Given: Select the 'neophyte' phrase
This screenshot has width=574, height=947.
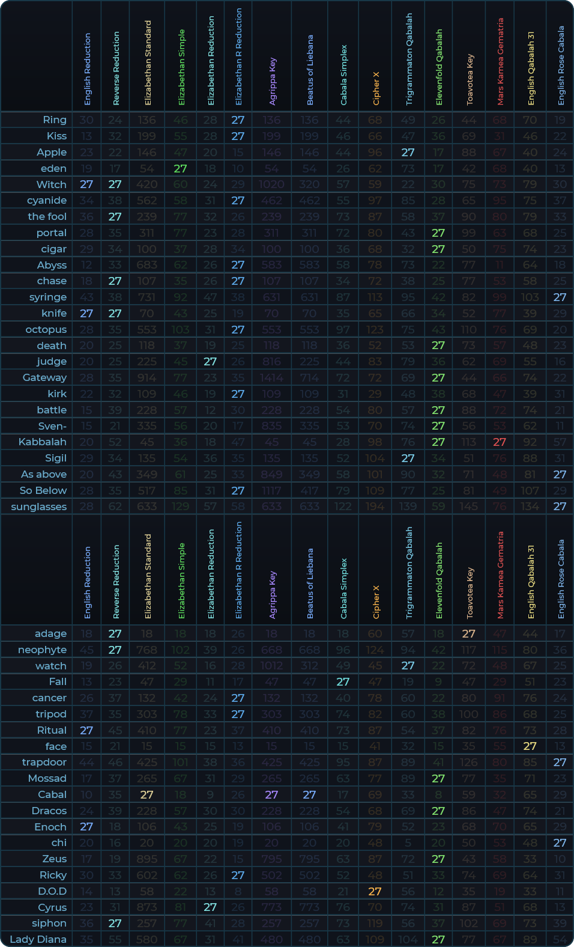Looking at the screenshot, I should pos(43,650).
